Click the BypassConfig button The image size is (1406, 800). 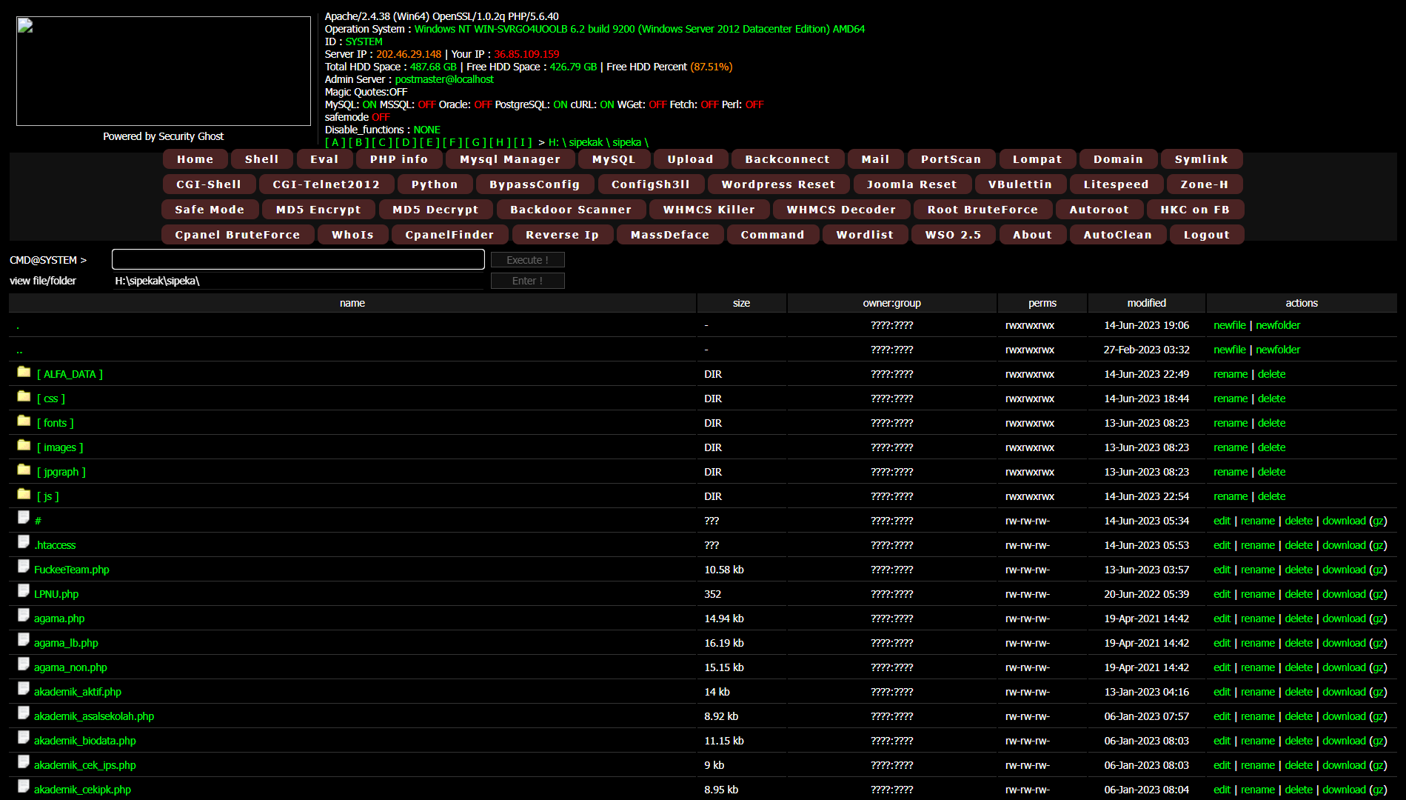[535, 184]
